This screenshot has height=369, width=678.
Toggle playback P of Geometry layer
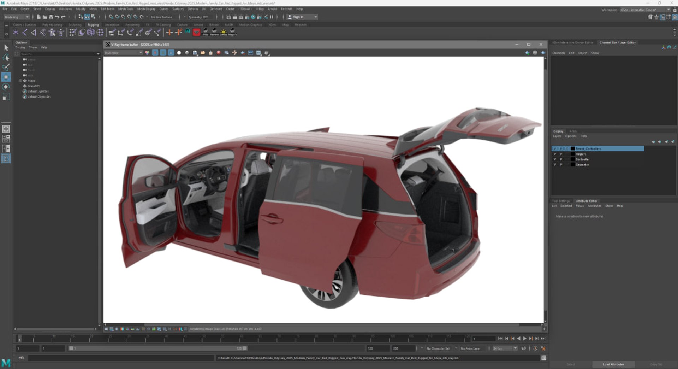pyautogui.click(x=561, y=165)
